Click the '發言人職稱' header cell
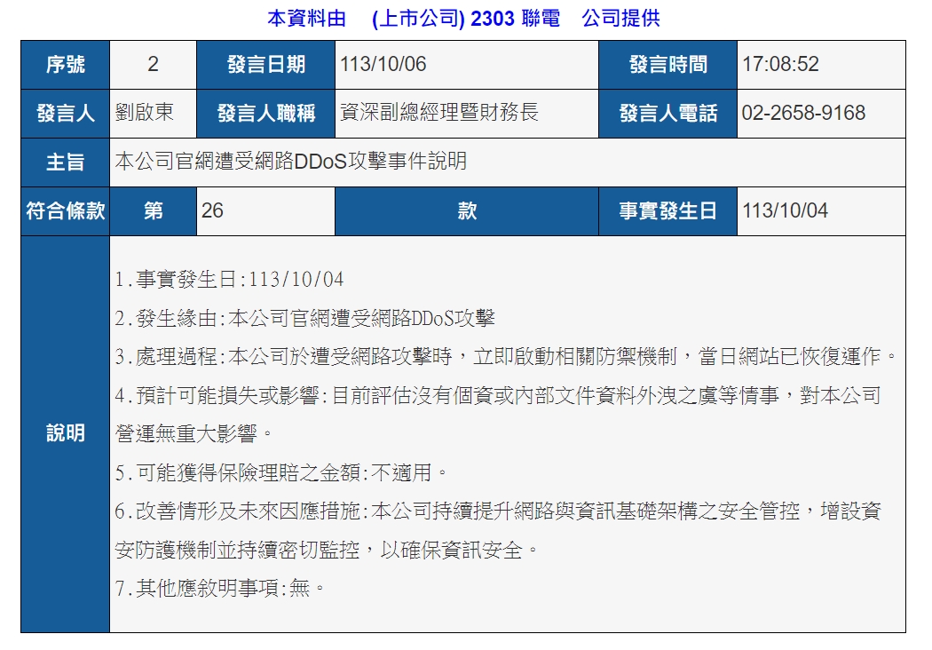 coord(265,114)
